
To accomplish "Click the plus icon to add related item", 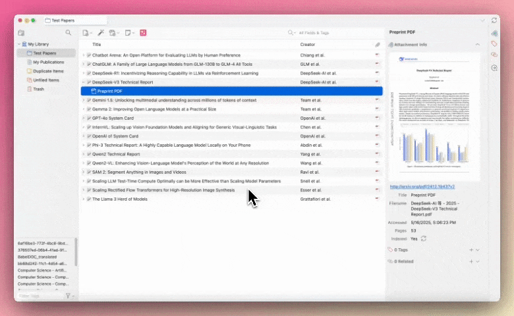I will (471, 261).
